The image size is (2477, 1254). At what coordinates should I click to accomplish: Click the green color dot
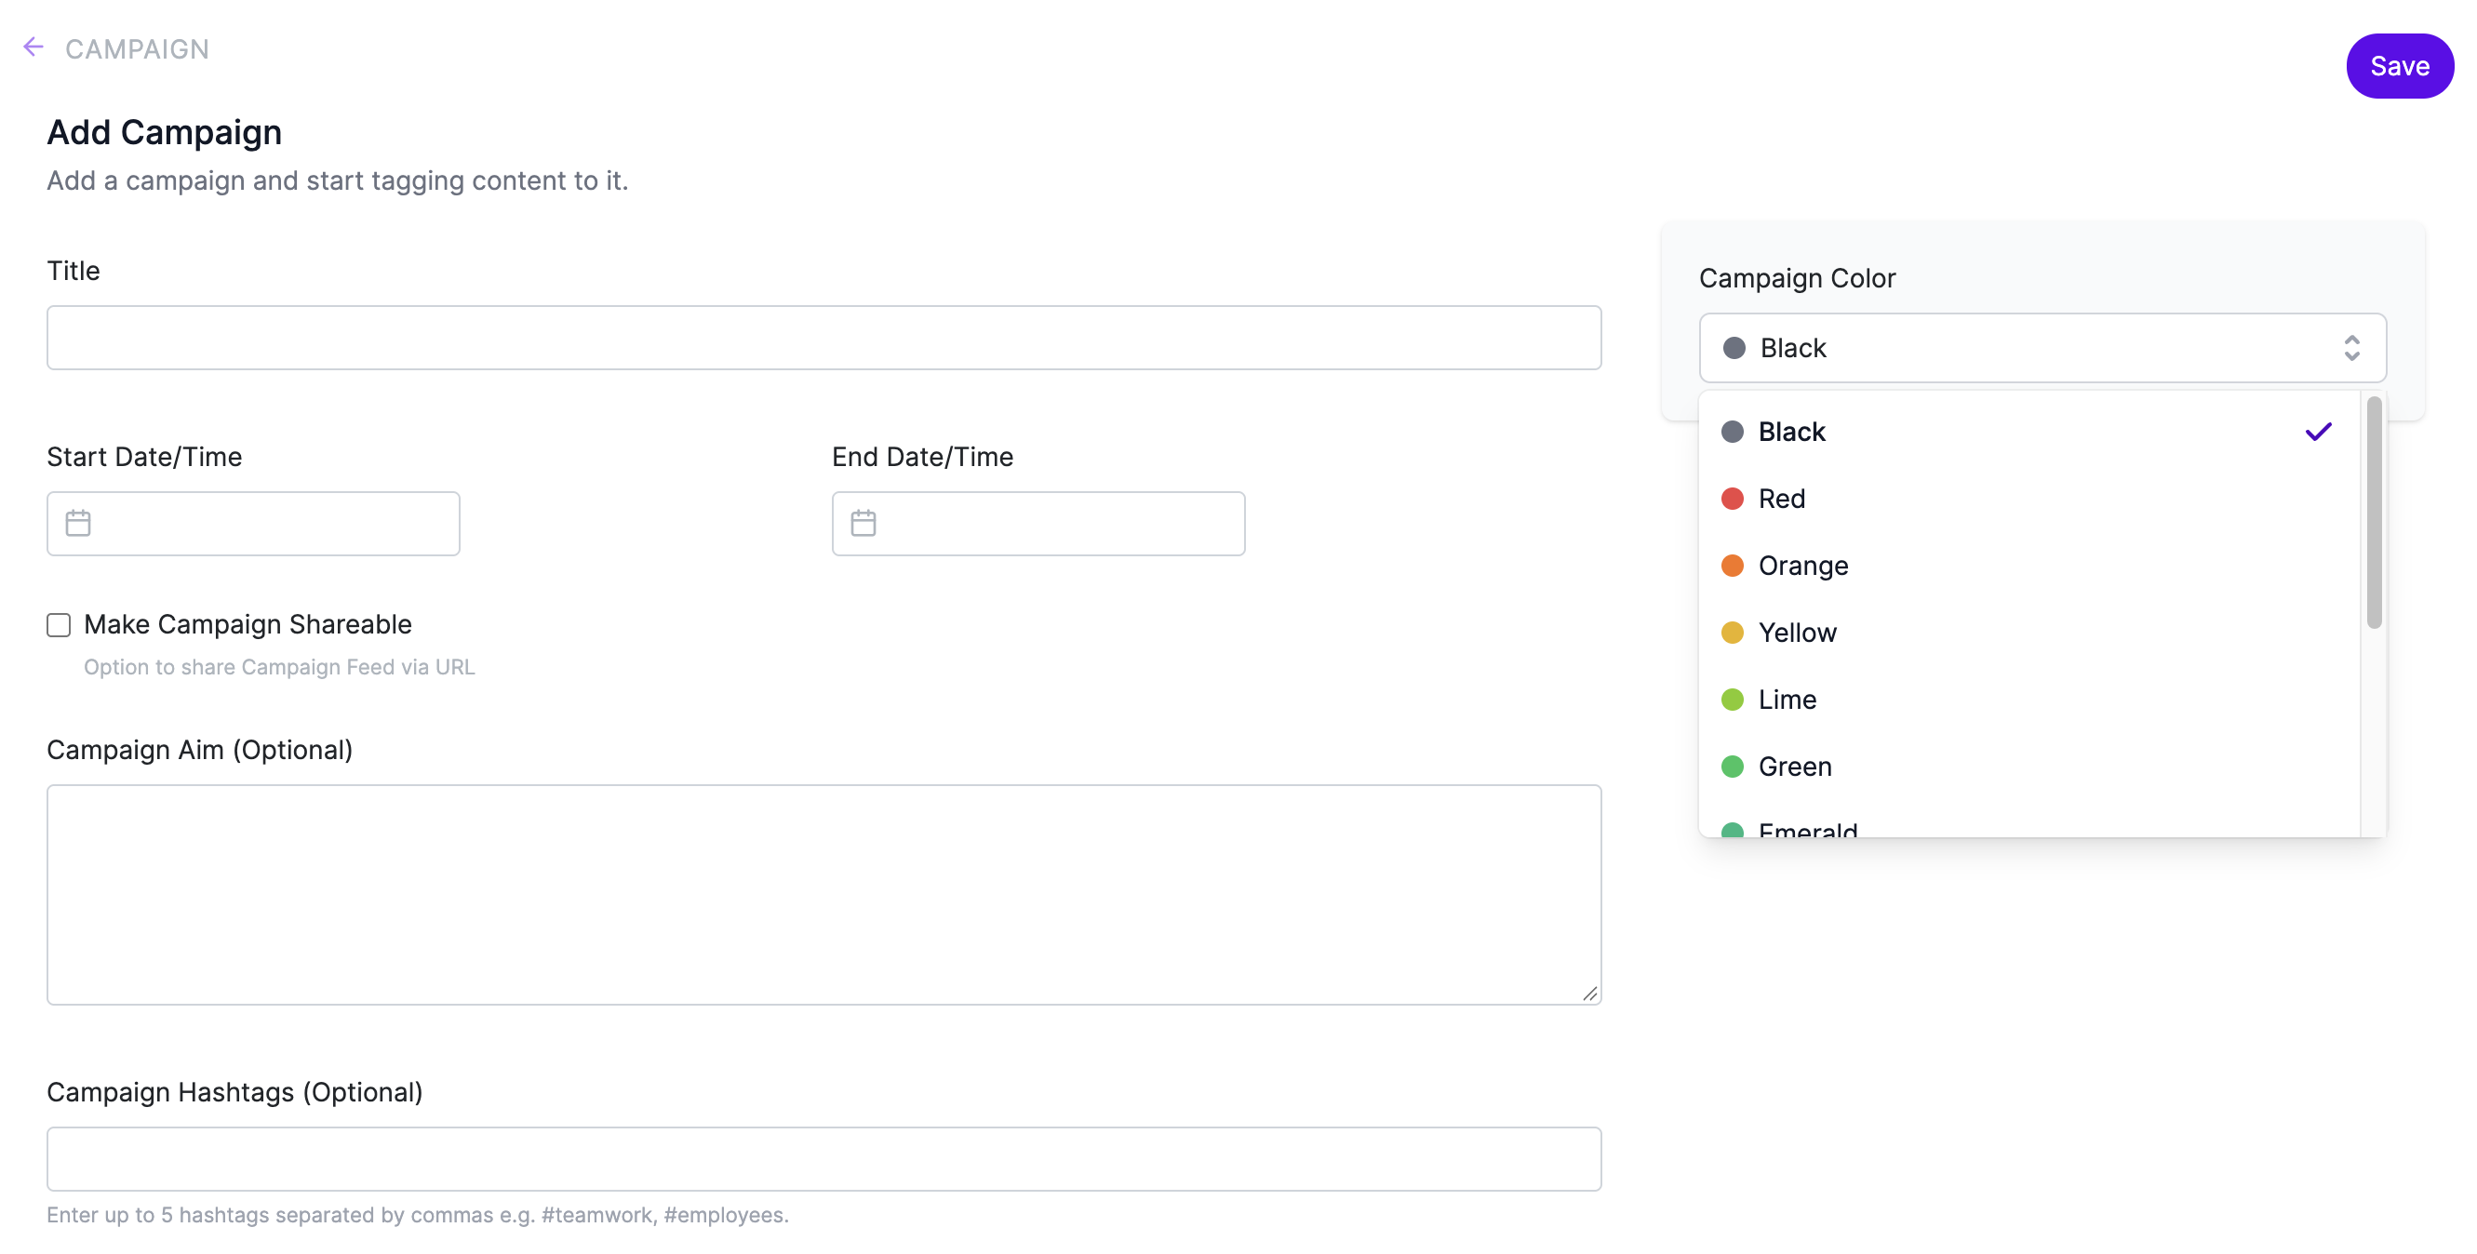pyautogui.click(x=1732, y=767)
